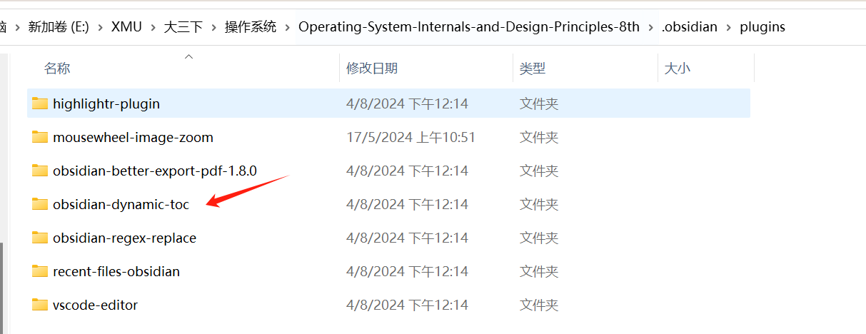
Task: Click the recent-files-obsidian folder icon
Action: click(x=40, y=271)
